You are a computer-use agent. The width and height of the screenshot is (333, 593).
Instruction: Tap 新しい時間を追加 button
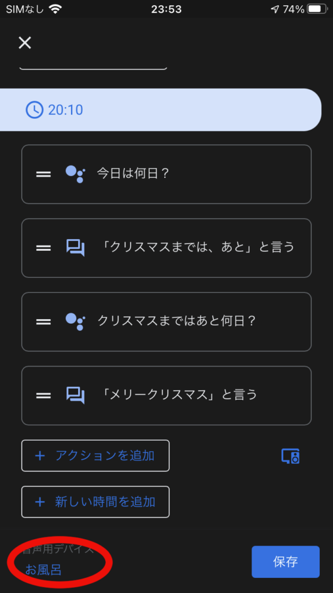click(x=95, y=502)
